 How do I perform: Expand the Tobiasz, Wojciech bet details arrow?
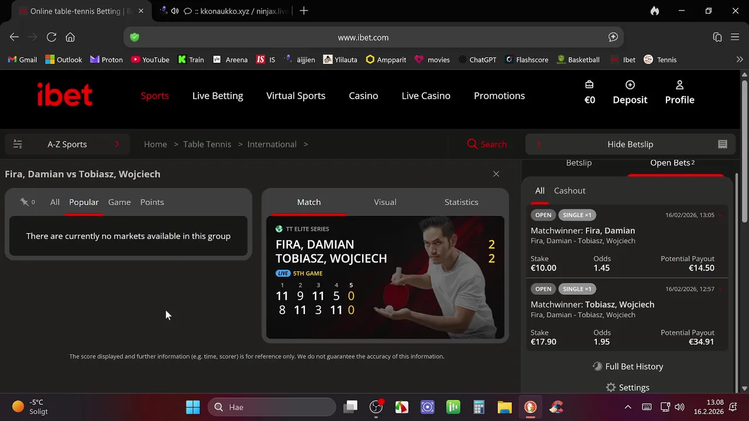(720, 289)
